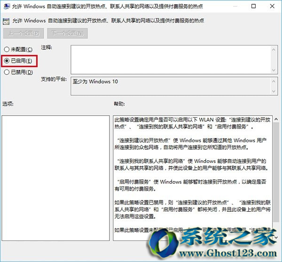Click the policy setting icon beside heading

click(6, 22)
